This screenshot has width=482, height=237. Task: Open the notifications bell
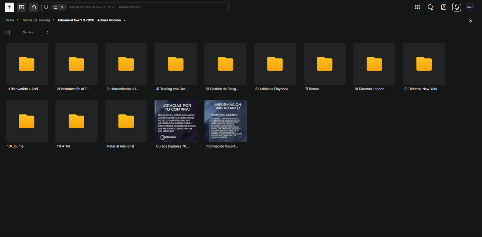click(457, 7)
